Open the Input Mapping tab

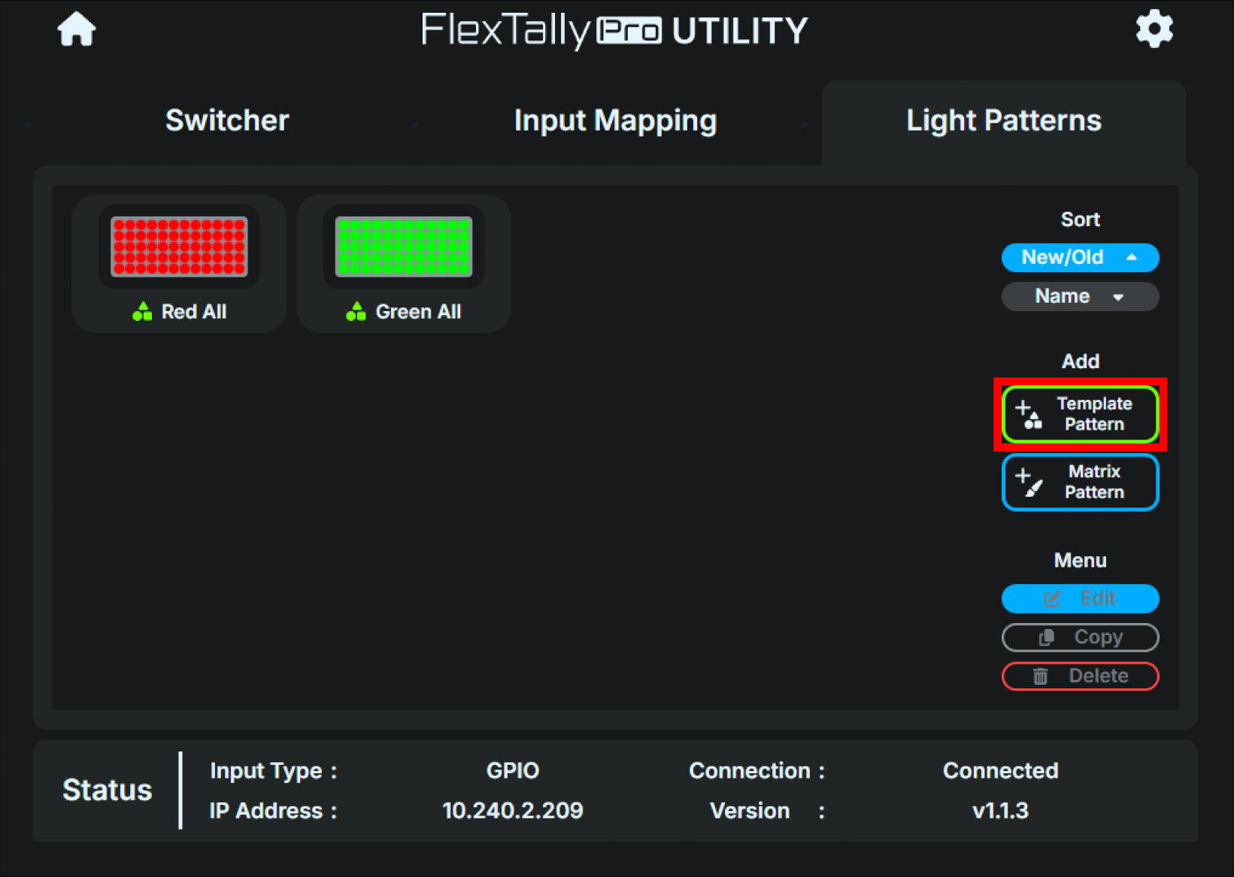(x=615, y=121)
